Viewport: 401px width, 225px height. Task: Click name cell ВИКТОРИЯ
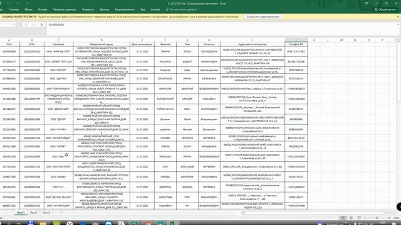187,177
